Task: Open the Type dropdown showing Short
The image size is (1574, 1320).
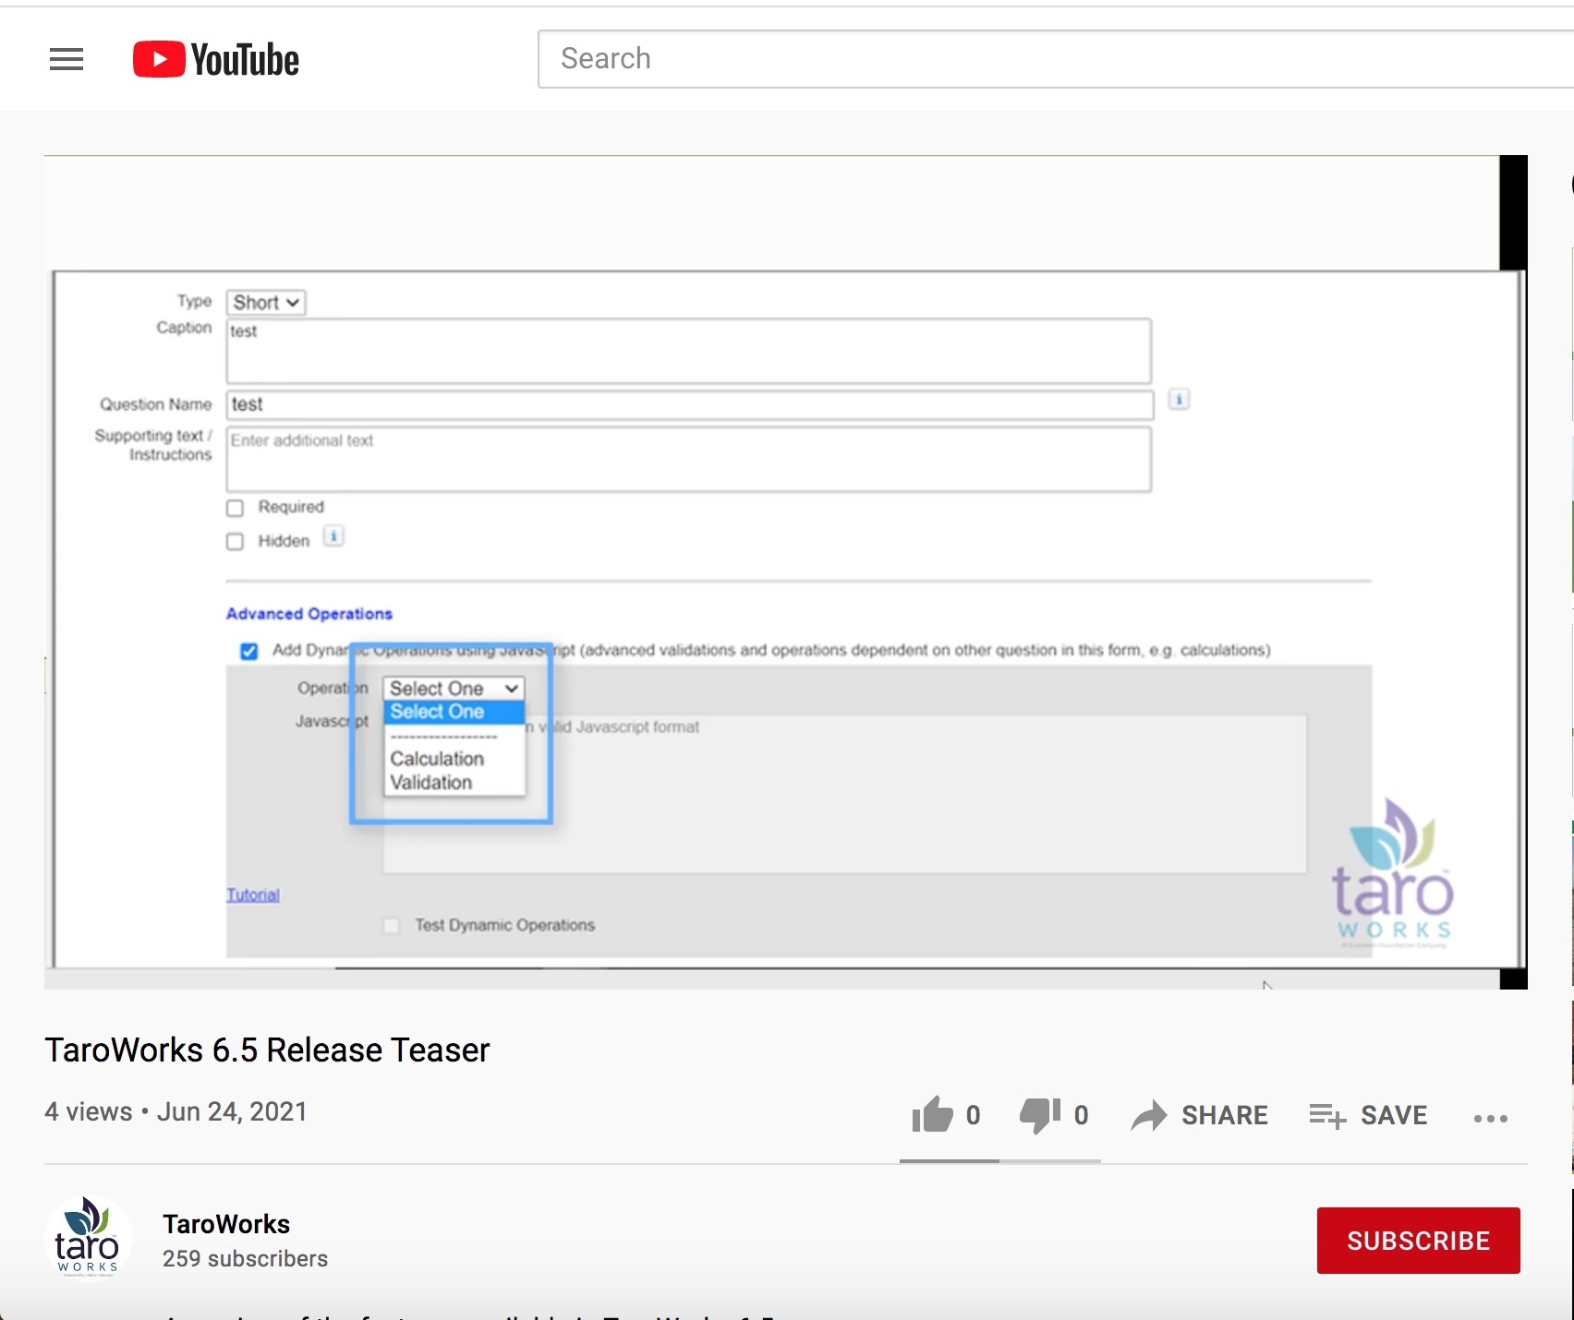Action: point(266,303)
